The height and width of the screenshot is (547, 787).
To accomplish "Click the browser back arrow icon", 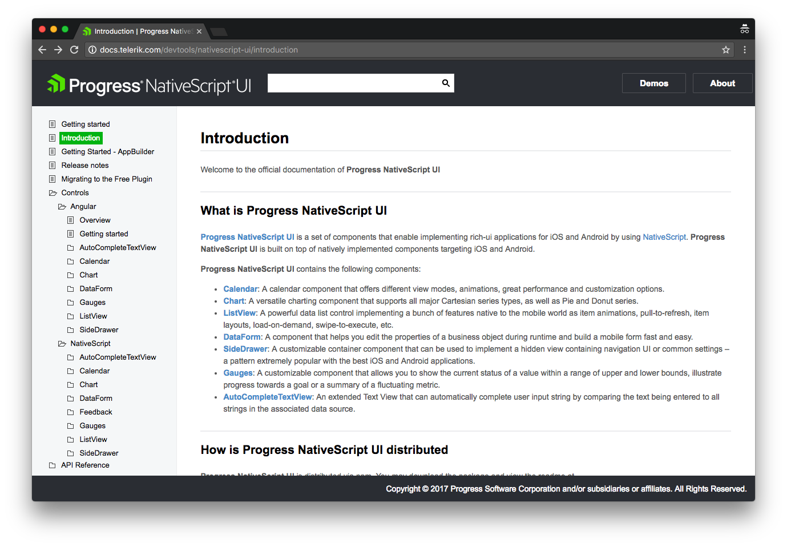I will coord(42,50).
